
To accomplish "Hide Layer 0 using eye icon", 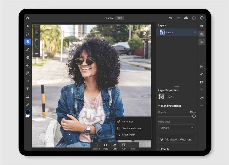I will tap(195, 32).
